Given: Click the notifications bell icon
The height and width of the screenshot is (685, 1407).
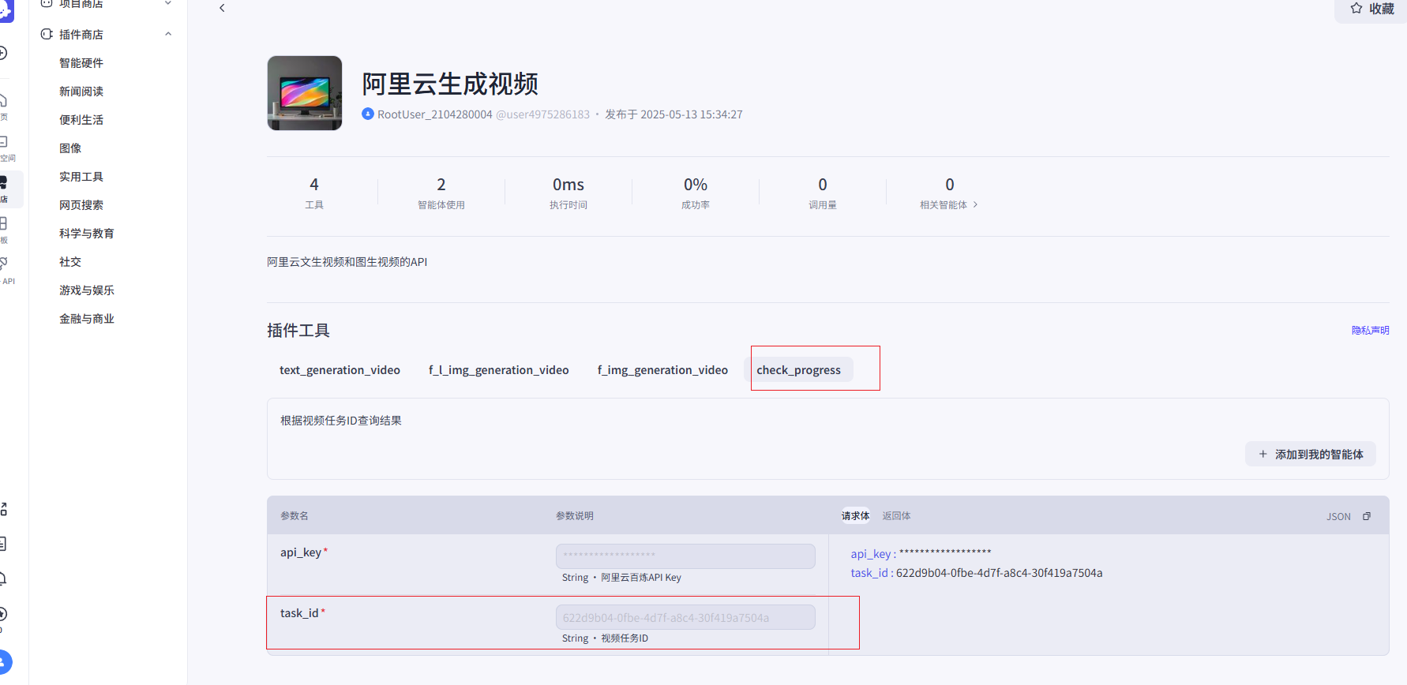Looking at the screenshot, I should (x=3, y=578).
